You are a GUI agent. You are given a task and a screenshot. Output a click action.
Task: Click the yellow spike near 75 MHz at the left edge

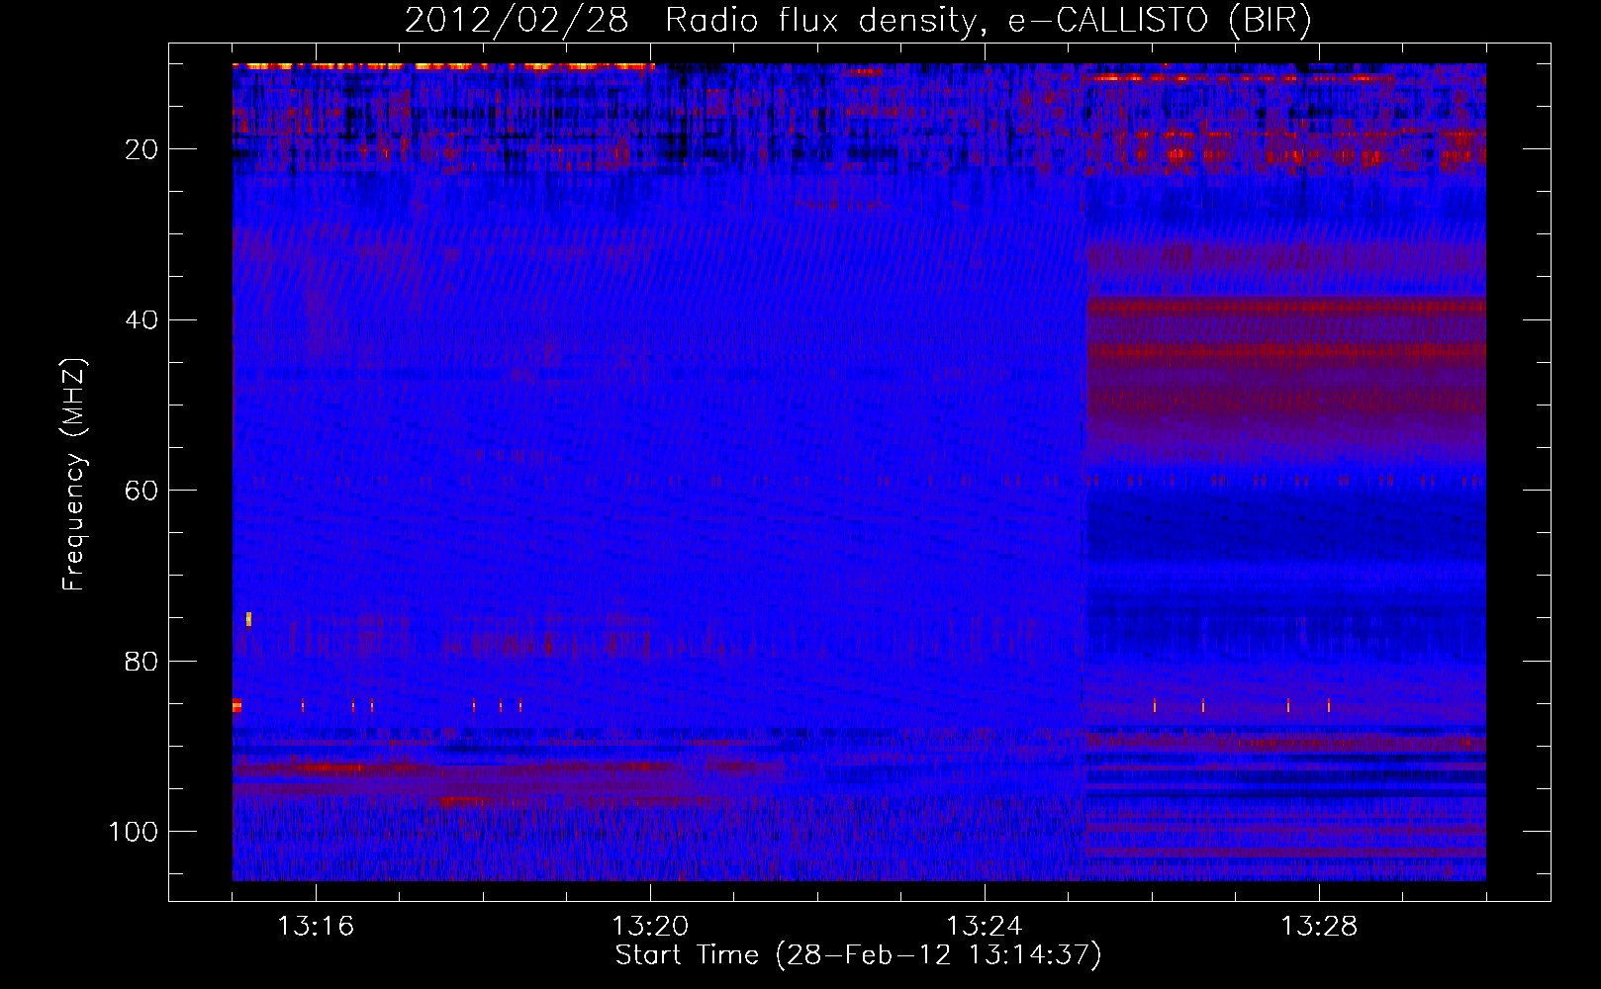(x=248, y=619)
